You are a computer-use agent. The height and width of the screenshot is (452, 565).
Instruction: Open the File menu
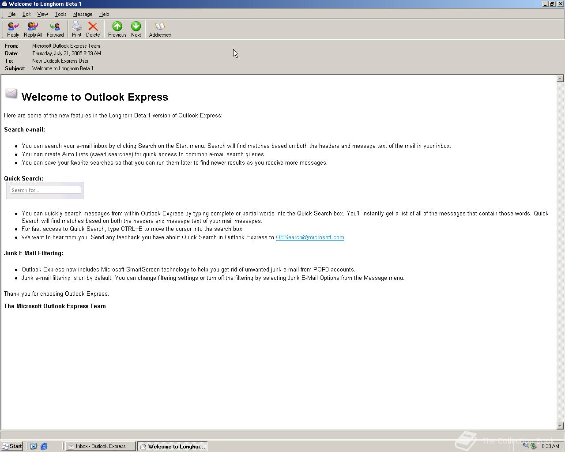pyautogui.click(x=12, y=14)
